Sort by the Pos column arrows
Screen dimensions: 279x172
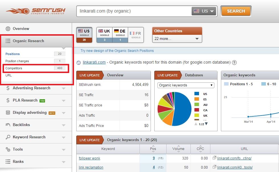[153, 149]
